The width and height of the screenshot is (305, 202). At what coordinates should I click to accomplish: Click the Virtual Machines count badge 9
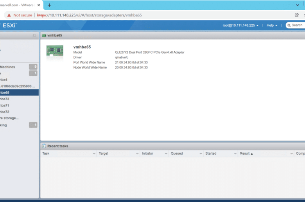33,67
